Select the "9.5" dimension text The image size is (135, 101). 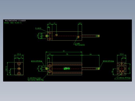click(x=80, y=23)
